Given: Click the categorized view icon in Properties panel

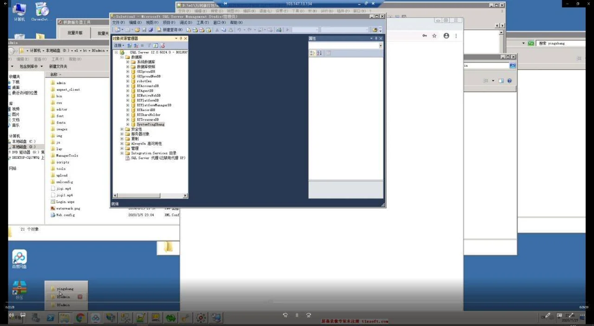Looking at the screenshot, I should coord(312,53).
